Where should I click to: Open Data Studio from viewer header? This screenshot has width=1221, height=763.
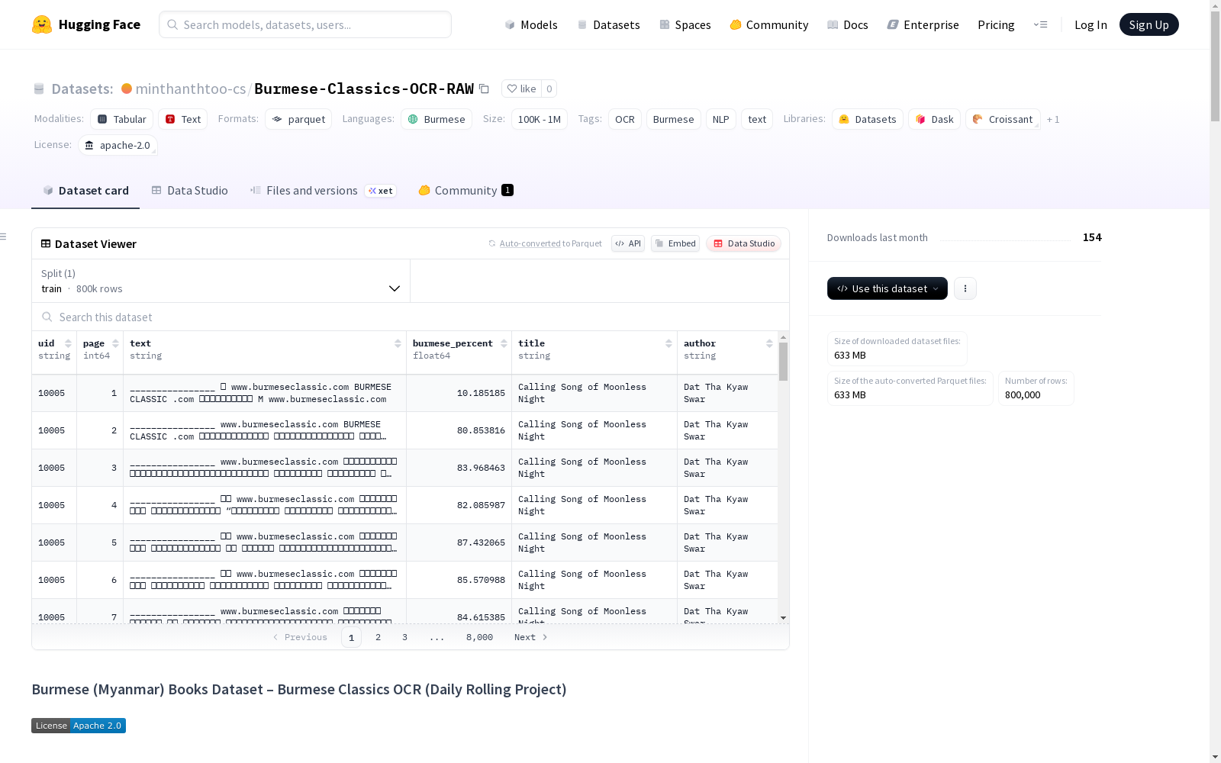744,243
